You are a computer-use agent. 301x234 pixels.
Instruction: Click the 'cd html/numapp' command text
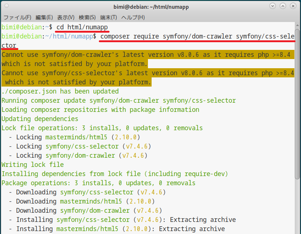point(82,27)
